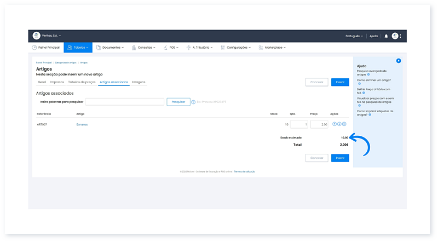438x242 pixels.
Task: Remove the Bananas row with the X icon
Action: click(x=344, y=124)
